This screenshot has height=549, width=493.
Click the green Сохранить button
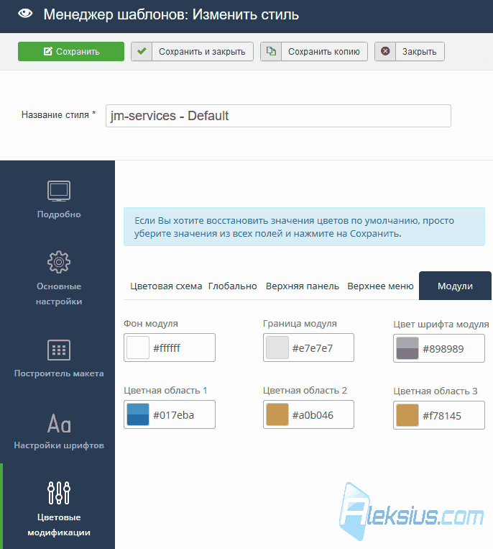tap(71, 52)
